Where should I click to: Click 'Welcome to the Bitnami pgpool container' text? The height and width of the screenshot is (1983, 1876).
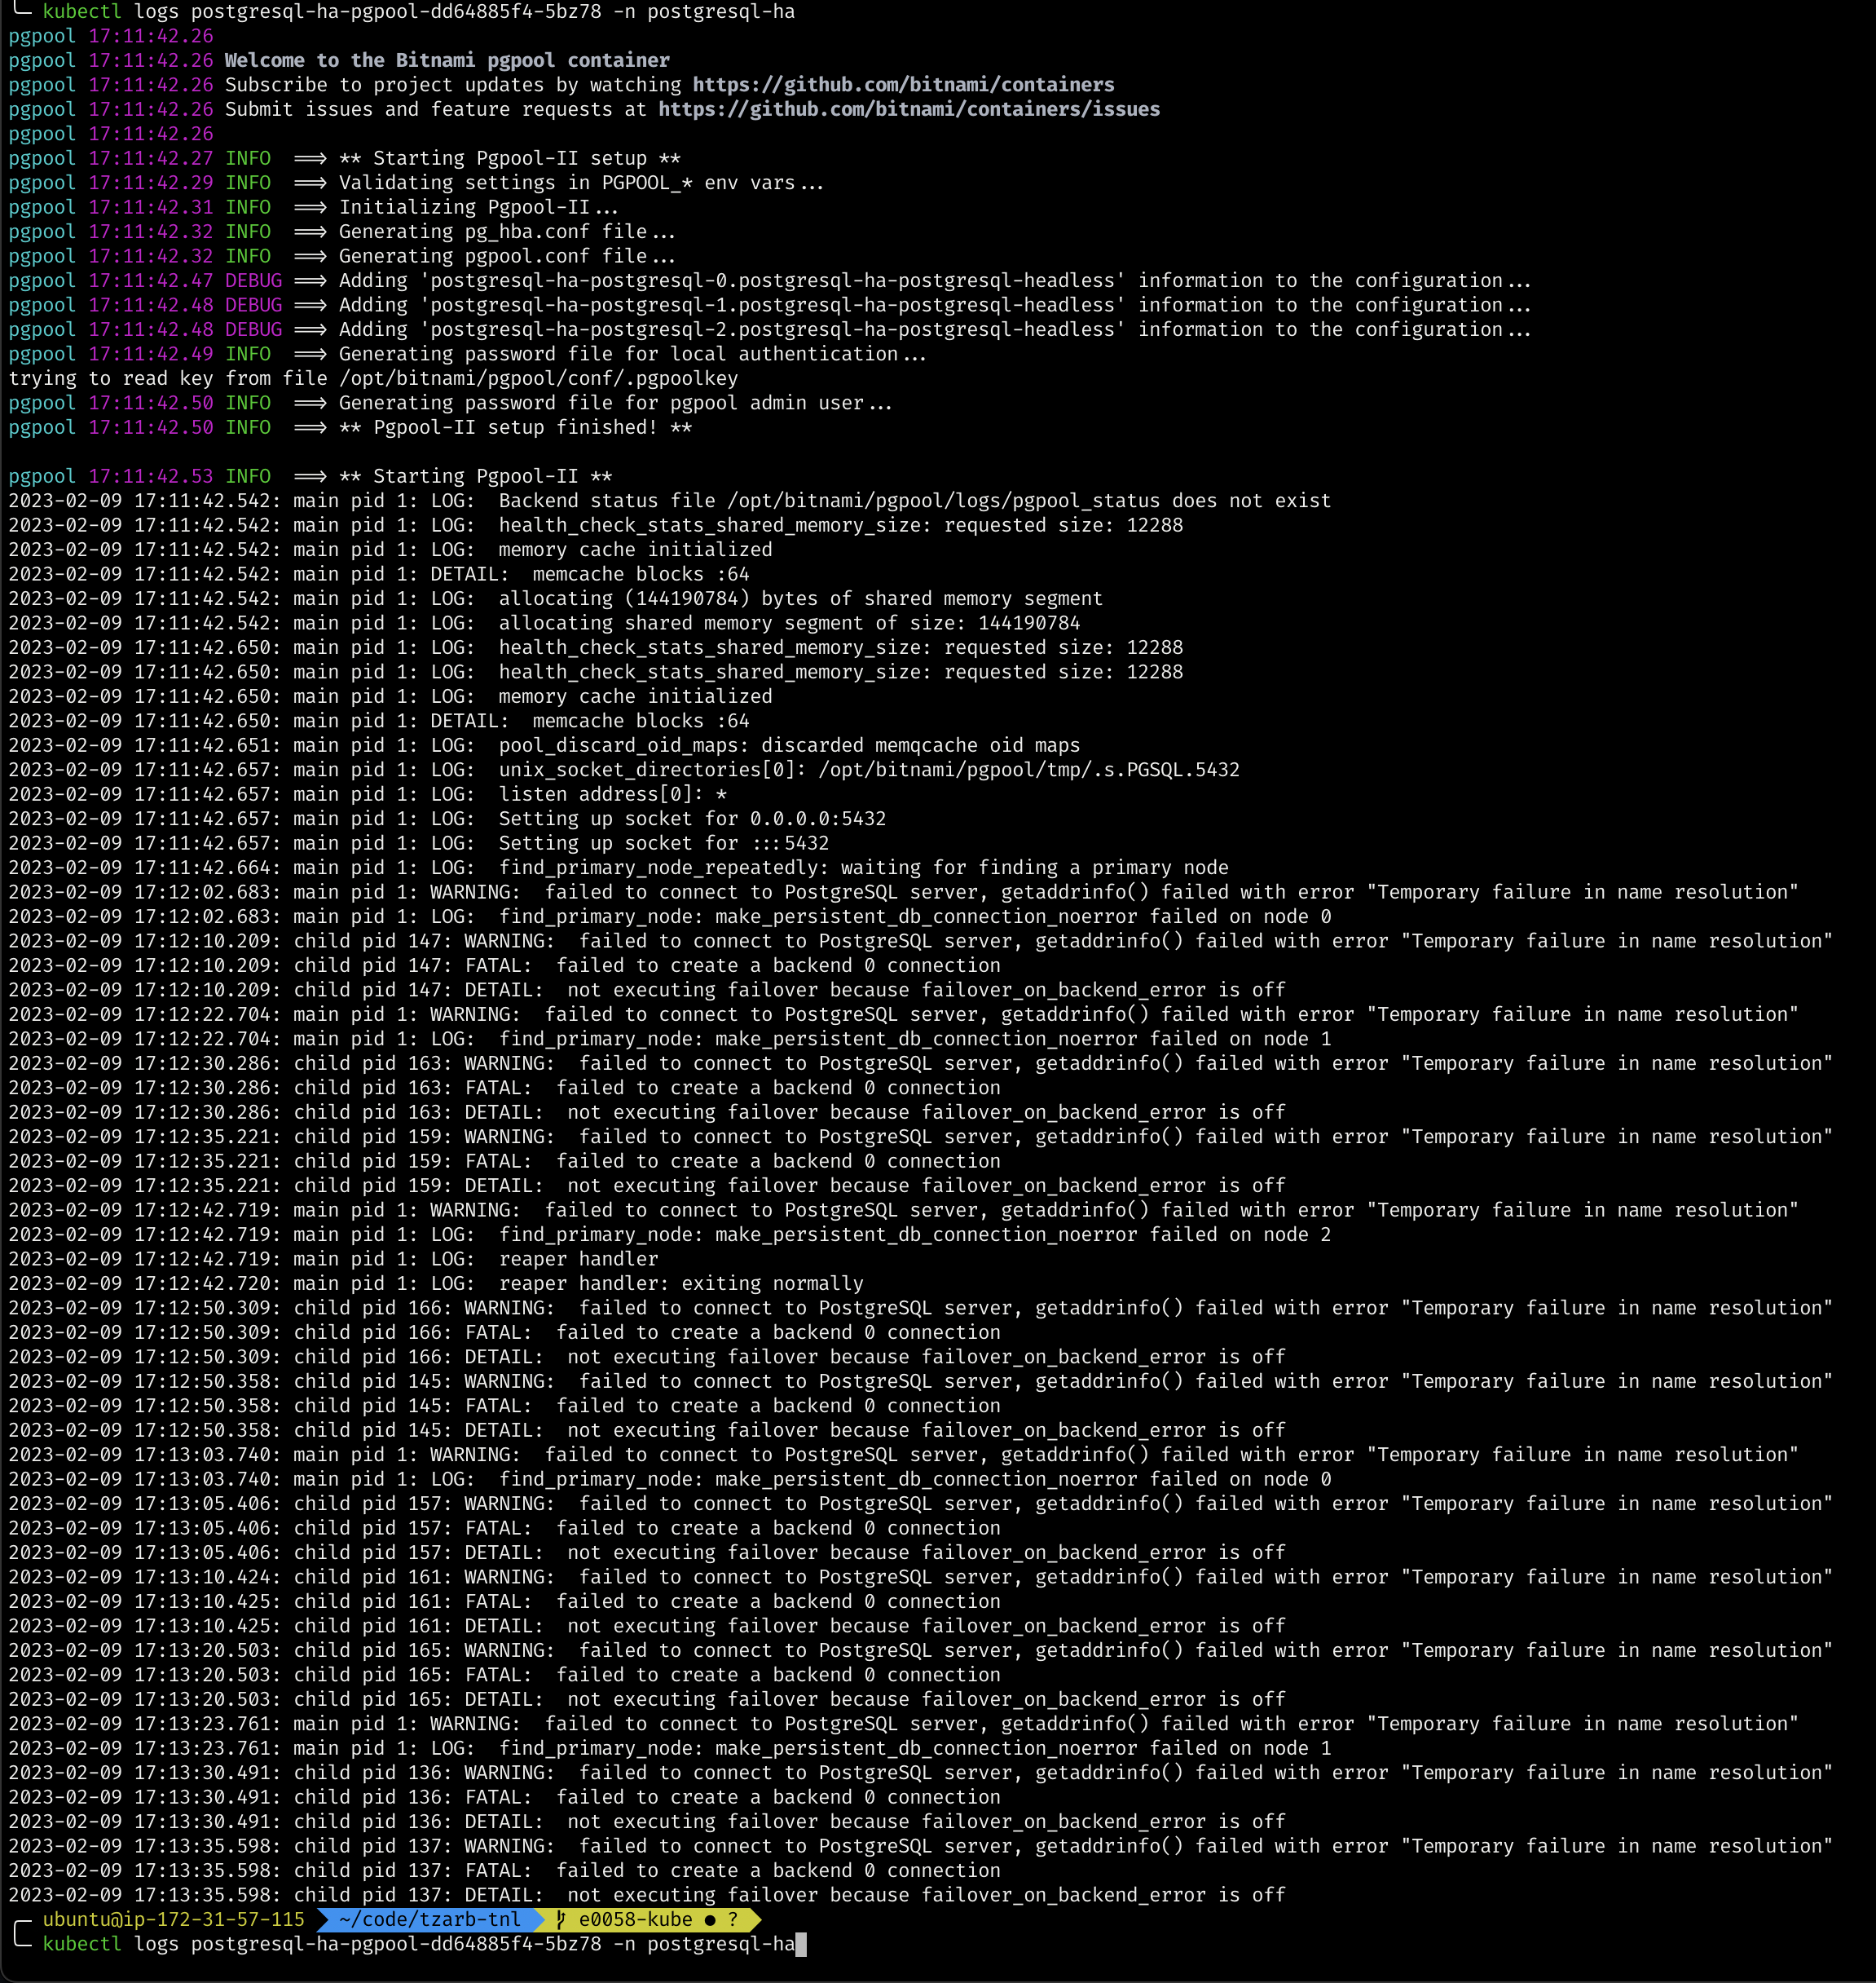click(x=447, y=60)
